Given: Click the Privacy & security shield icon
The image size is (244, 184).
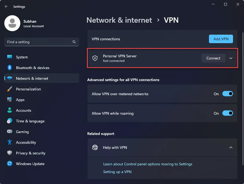Looking at the screenshot, I should click(10, 153).
